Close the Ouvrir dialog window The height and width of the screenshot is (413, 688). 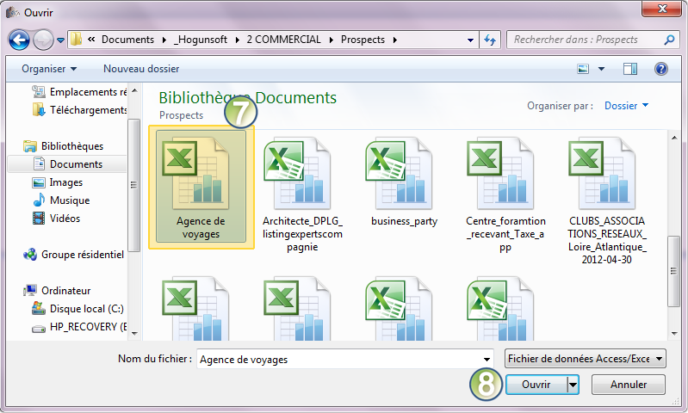pos(661,9)
